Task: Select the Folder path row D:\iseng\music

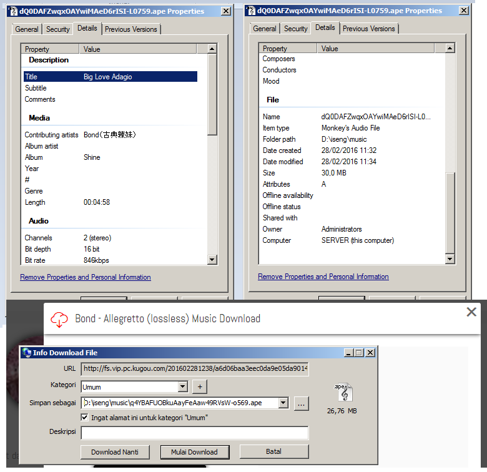Action: coord(348,139)
